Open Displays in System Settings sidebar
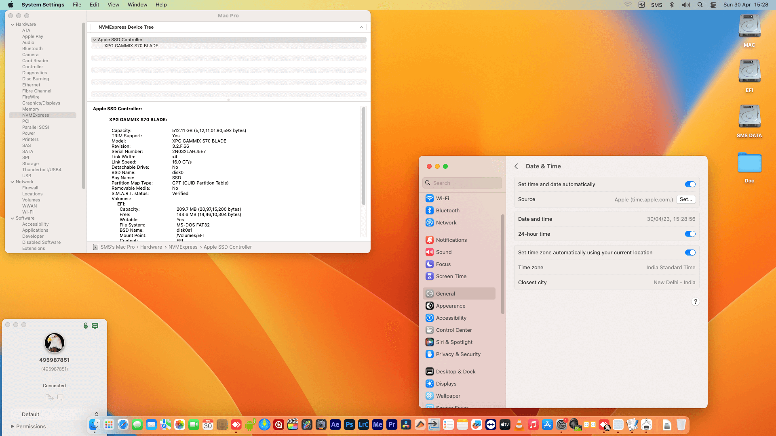 tap(459, 384)
